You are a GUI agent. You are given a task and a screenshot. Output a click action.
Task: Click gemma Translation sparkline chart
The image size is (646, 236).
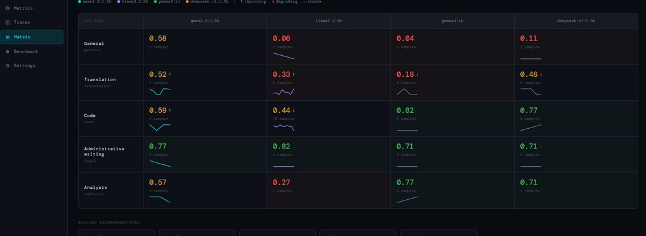click(x=407, y=91)
